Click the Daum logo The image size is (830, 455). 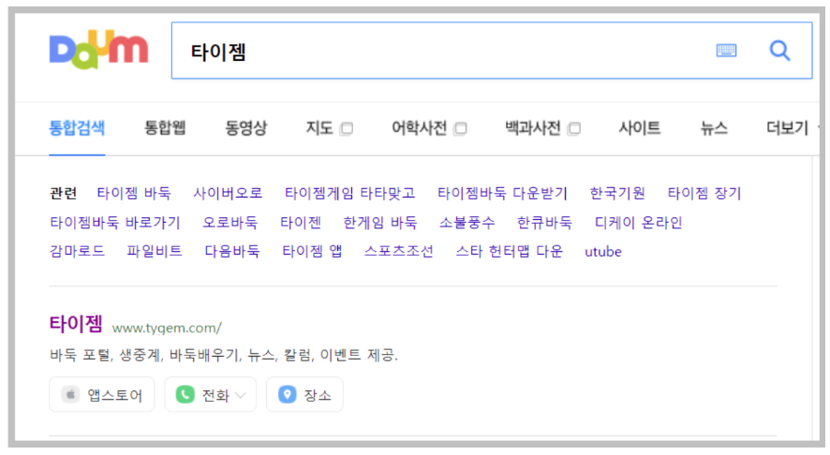coord(98,50)
